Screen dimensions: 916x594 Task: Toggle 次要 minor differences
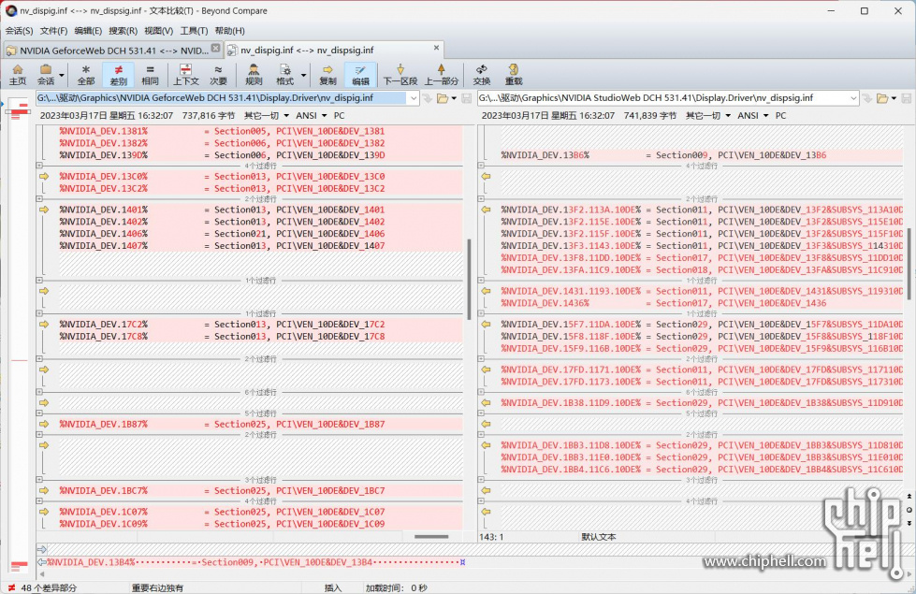(x=218, y=75)
